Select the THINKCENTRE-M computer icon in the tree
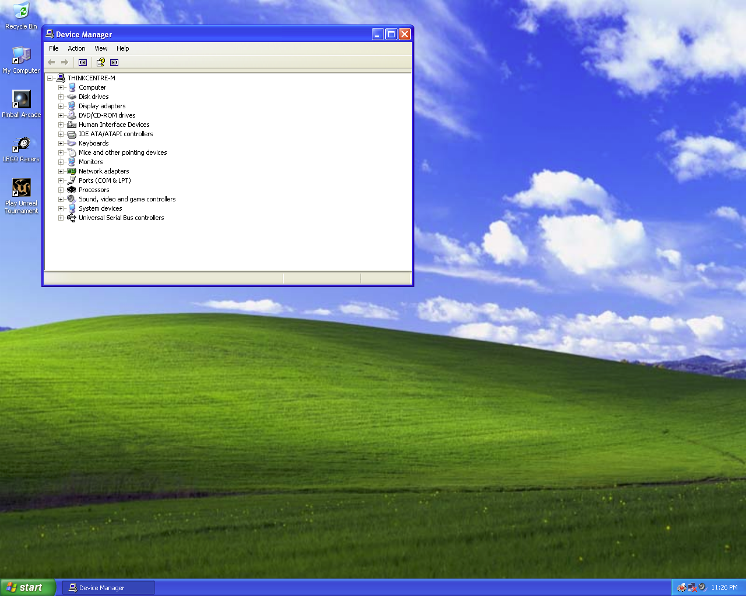This screenshot has width=746, height=596. (61, 78)
